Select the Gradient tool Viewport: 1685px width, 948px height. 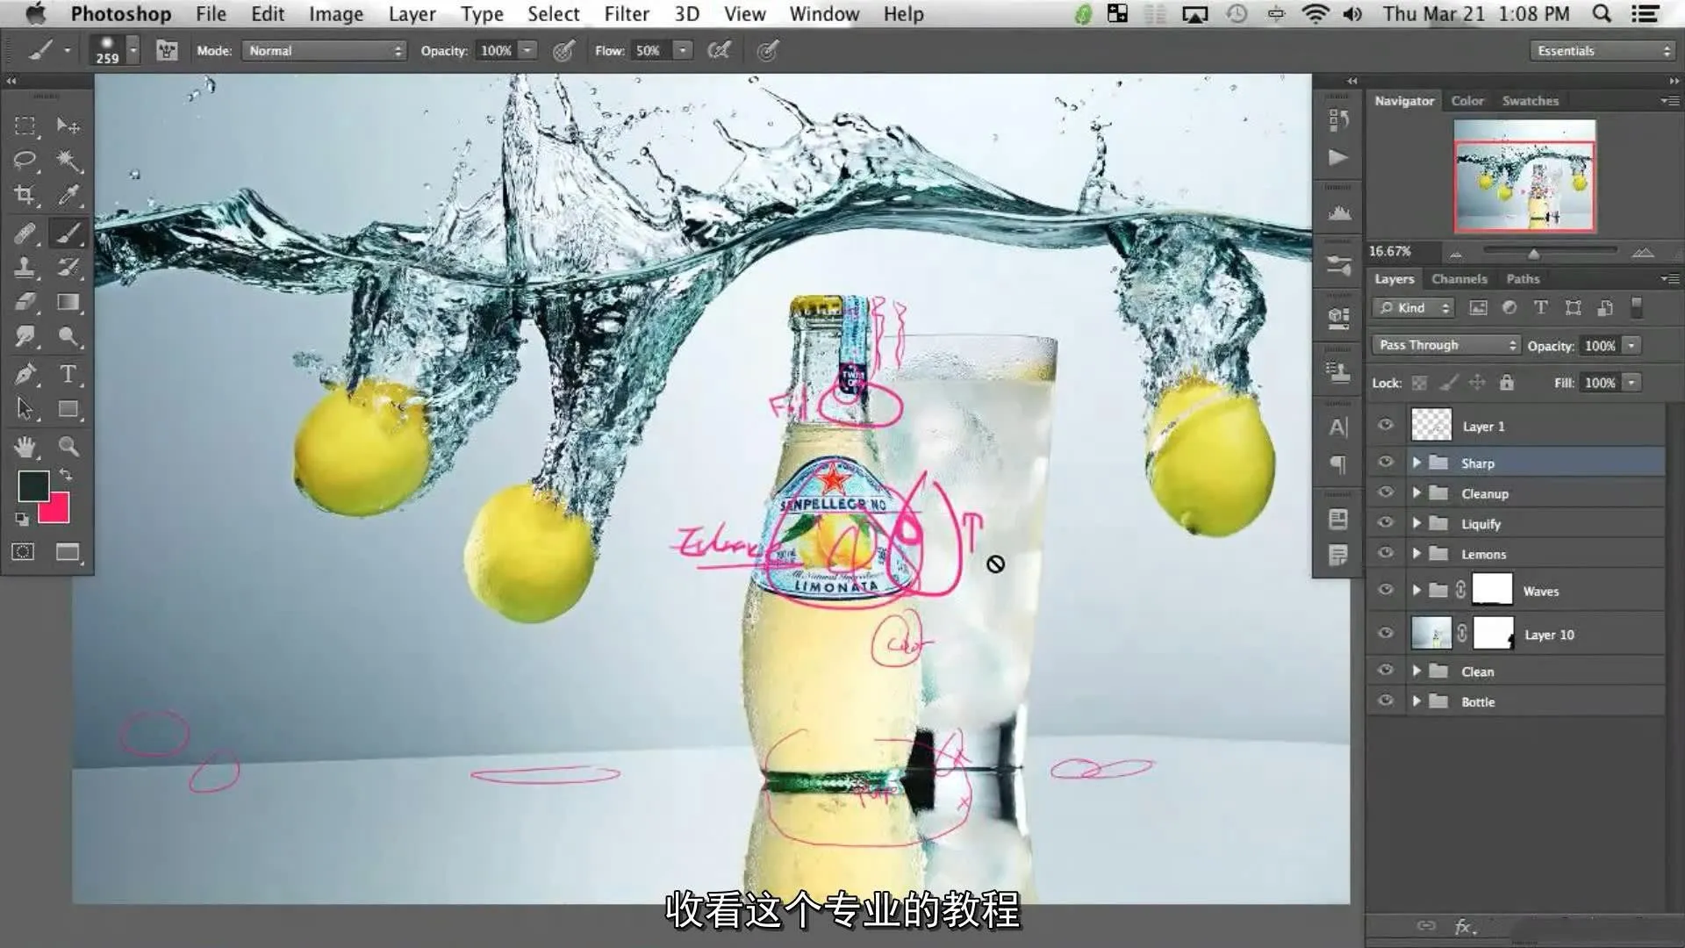pos(68,303)
